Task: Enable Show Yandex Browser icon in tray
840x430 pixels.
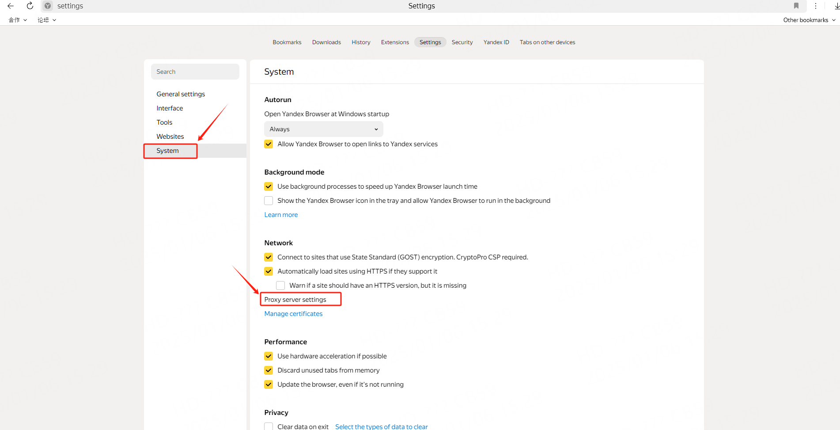Action: [269, 201]
